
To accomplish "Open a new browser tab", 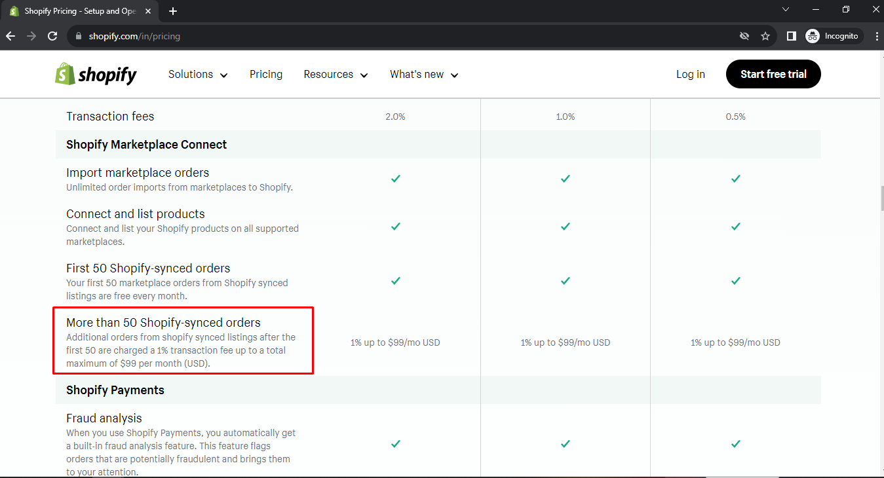I will coord(173,11).
